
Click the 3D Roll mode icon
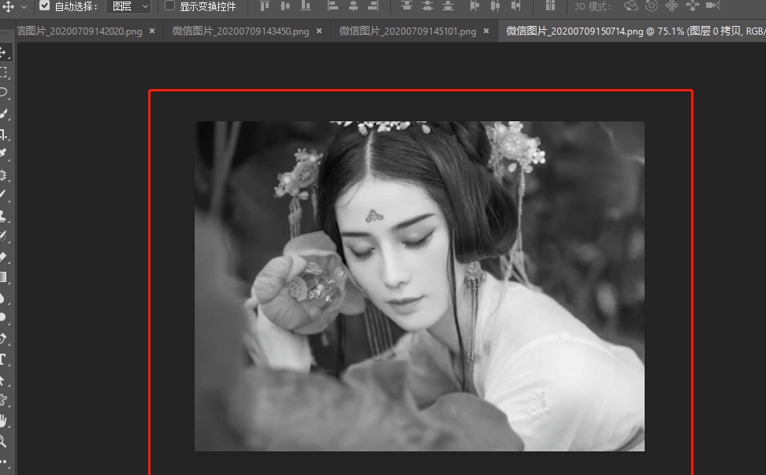pyautogui.click(x=651, y=6)
